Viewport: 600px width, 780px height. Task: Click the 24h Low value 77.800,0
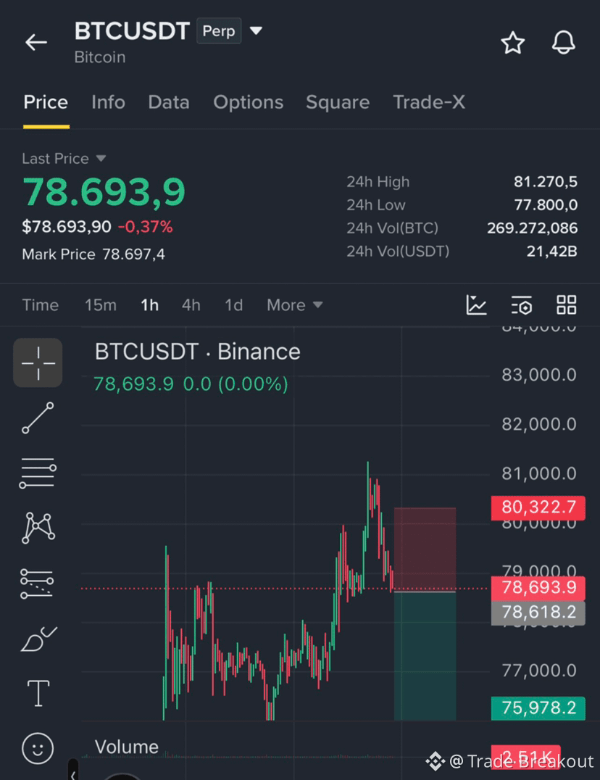coord(546,205)
